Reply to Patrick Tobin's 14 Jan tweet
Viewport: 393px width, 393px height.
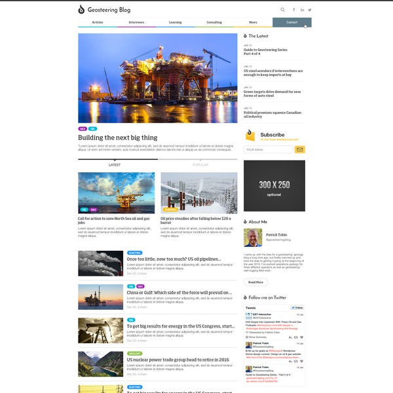tap(290, 362)
